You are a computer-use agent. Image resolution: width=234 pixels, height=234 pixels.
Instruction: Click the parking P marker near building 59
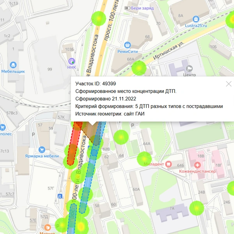pos(34,135)
